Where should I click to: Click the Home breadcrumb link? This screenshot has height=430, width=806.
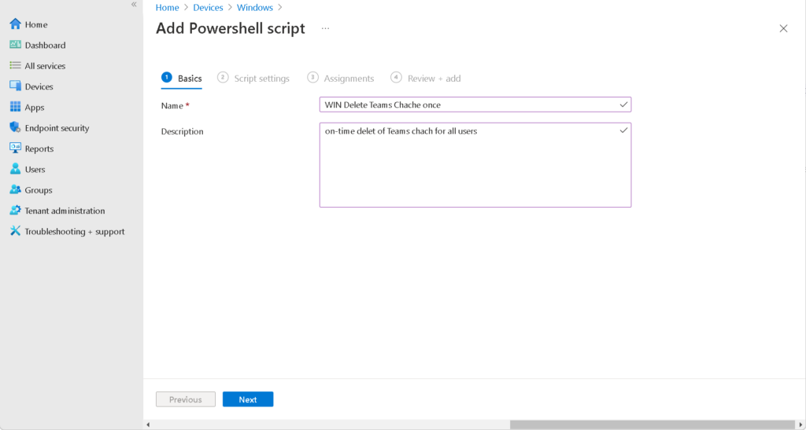click(x=168, y=8)
